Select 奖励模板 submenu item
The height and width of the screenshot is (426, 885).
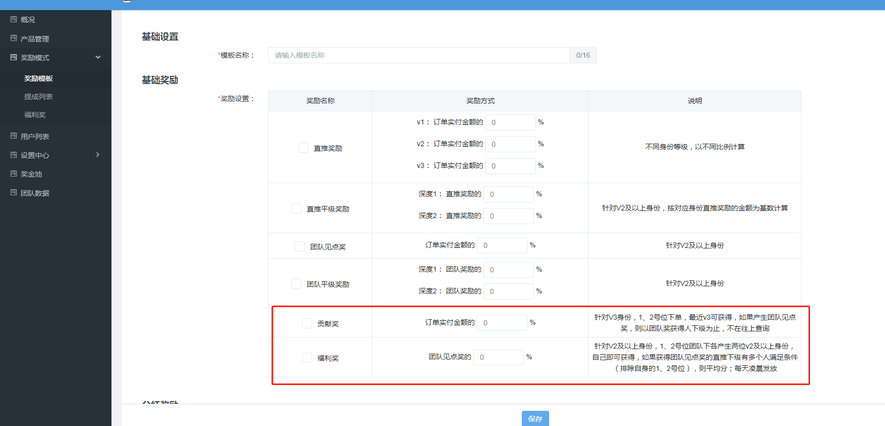pyautogui.click(x=39, y=78)
